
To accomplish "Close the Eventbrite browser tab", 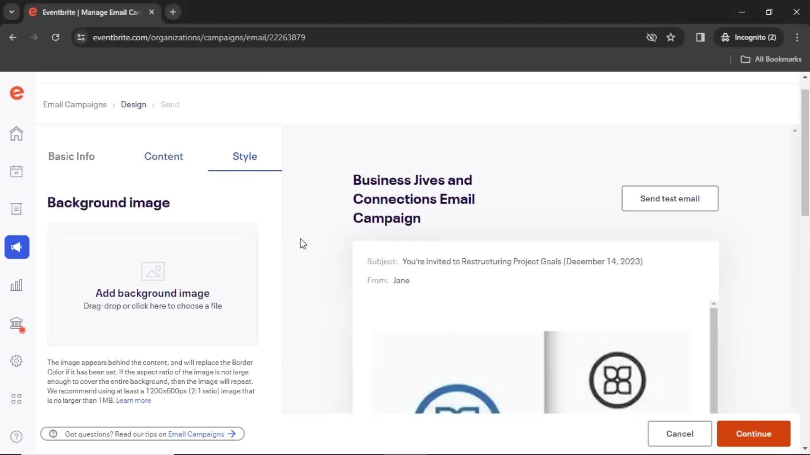I will 151,12.
